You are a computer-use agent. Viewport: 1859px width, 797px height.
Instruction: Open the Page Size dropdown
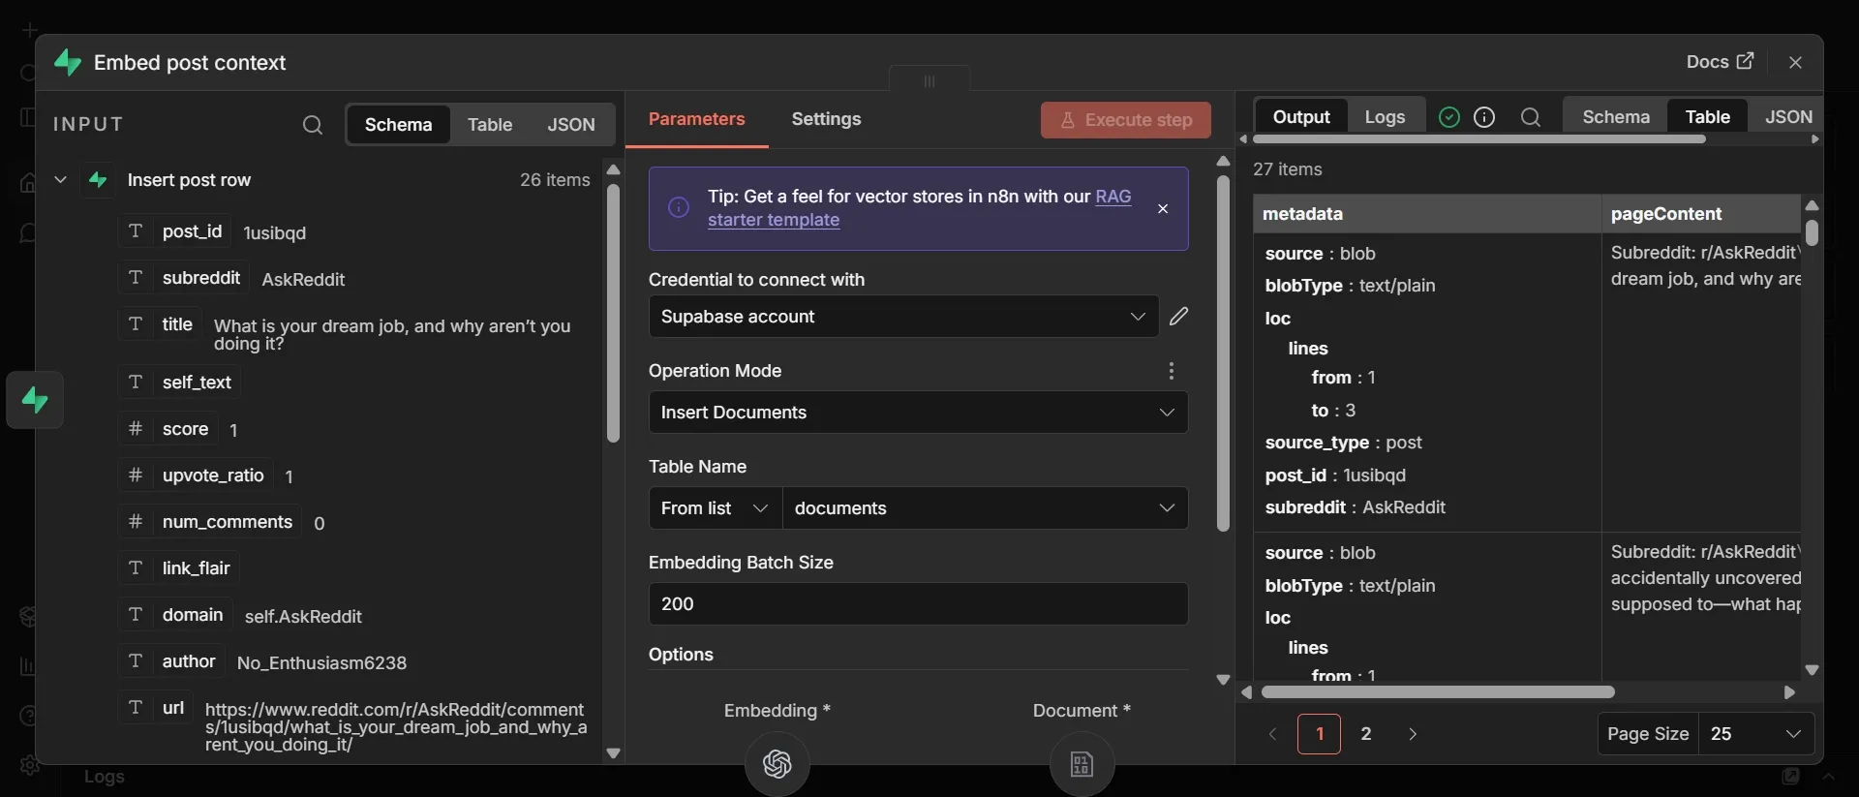point(1756,734)
